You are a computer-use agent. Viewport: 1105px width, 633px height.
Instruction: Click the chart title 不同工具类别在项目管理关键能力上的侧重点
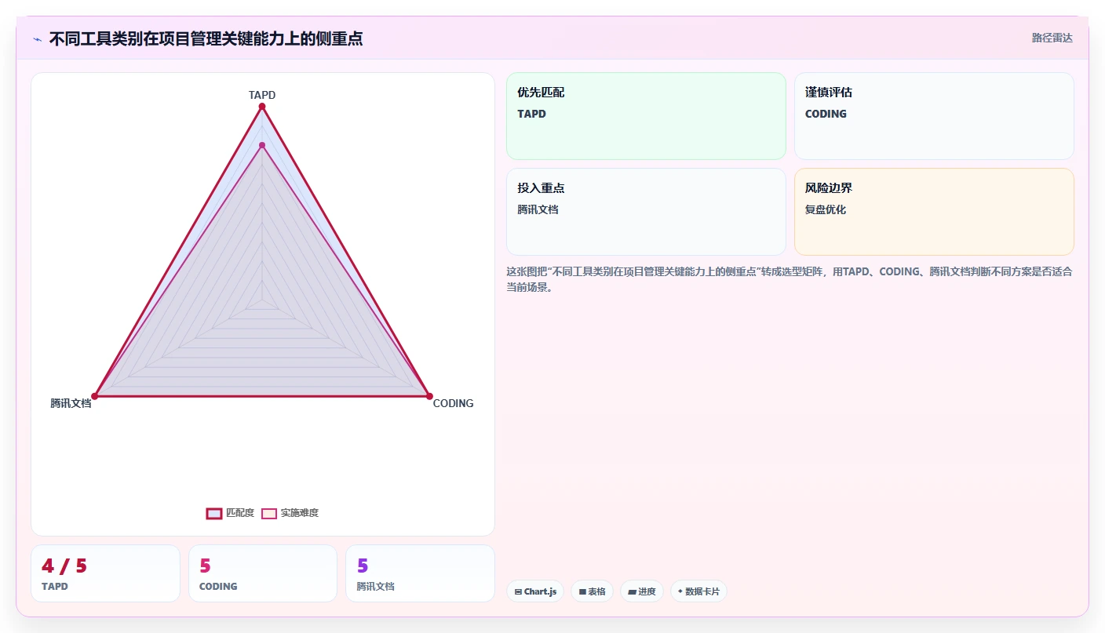[206, 39]
